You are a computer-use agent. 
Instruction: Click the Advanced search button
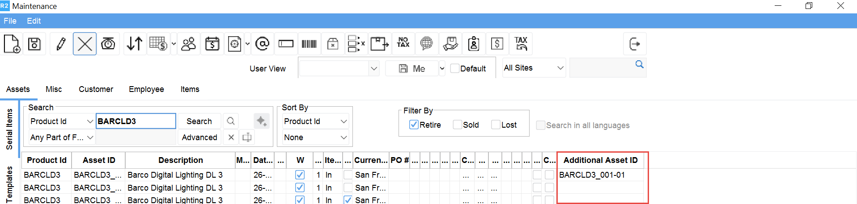(x=199, y=137)
